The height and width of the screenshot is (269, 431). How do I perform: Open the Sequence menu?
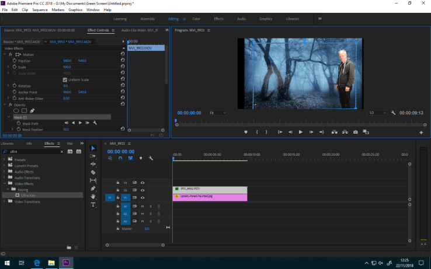point(40,9)
